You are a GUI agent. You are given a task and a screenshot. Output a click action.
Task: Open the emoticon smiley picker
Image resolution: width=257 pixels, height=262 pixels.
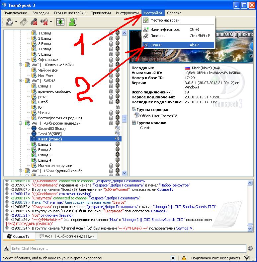click(250, 248)
